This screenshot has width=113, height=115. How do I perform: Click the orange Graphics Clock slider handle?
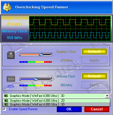point(41,54)
